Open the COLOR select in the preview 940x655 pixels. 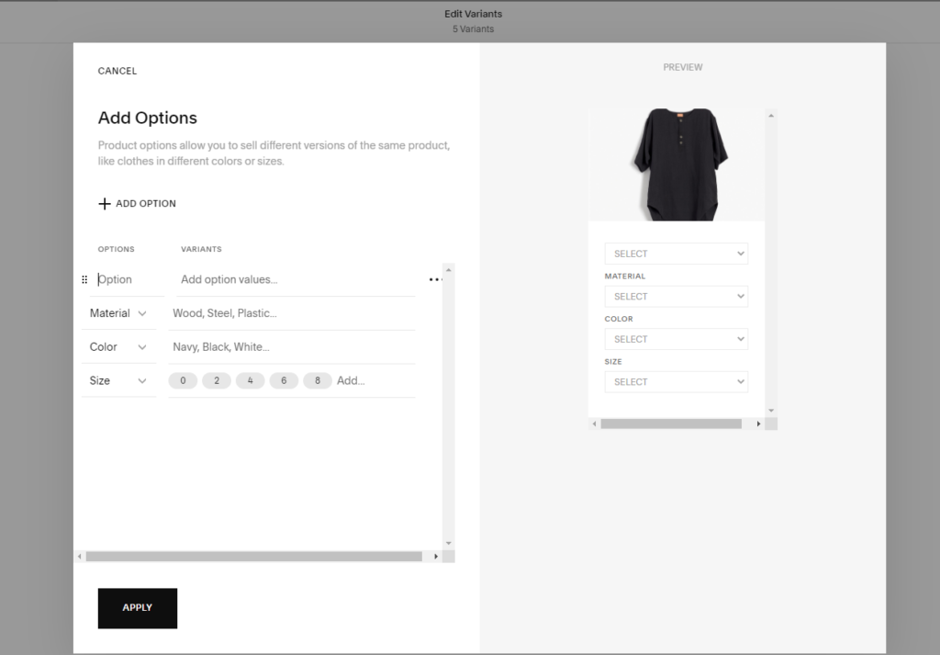[x=676, y=338]
